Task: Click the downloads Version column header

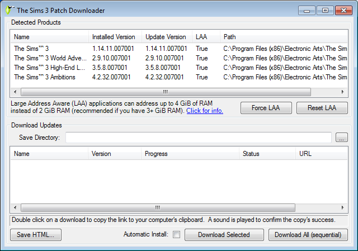Action: (x=115, y=154)
